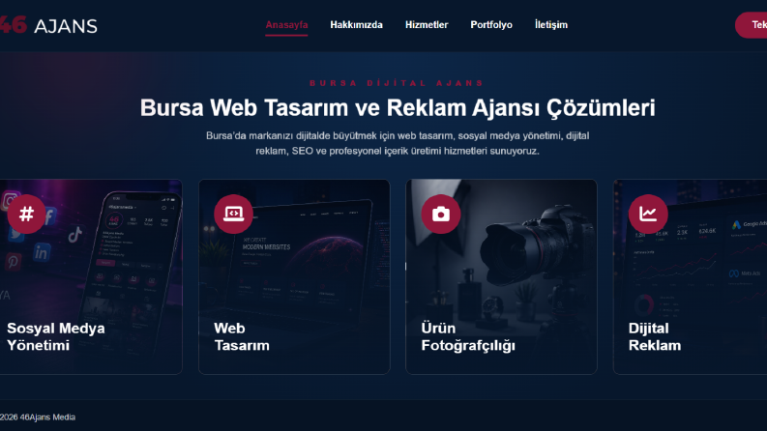Click the BURSA DİJİTAL AJANS subtitle text
The image size is (767, 431).
397,83
